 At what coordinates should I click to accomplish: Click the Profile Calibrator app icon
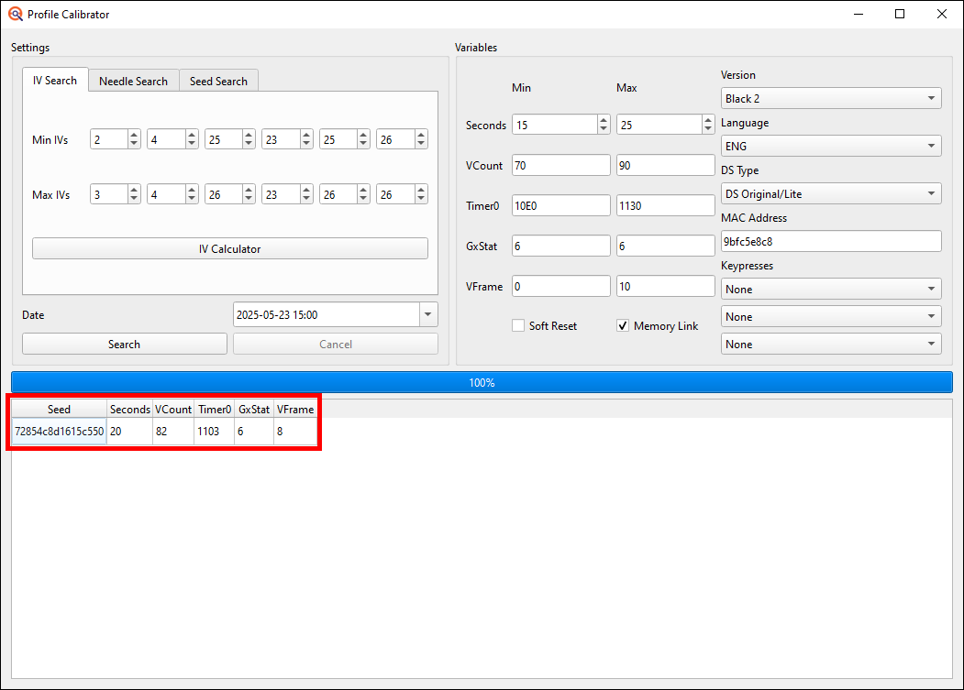[16, 14]
